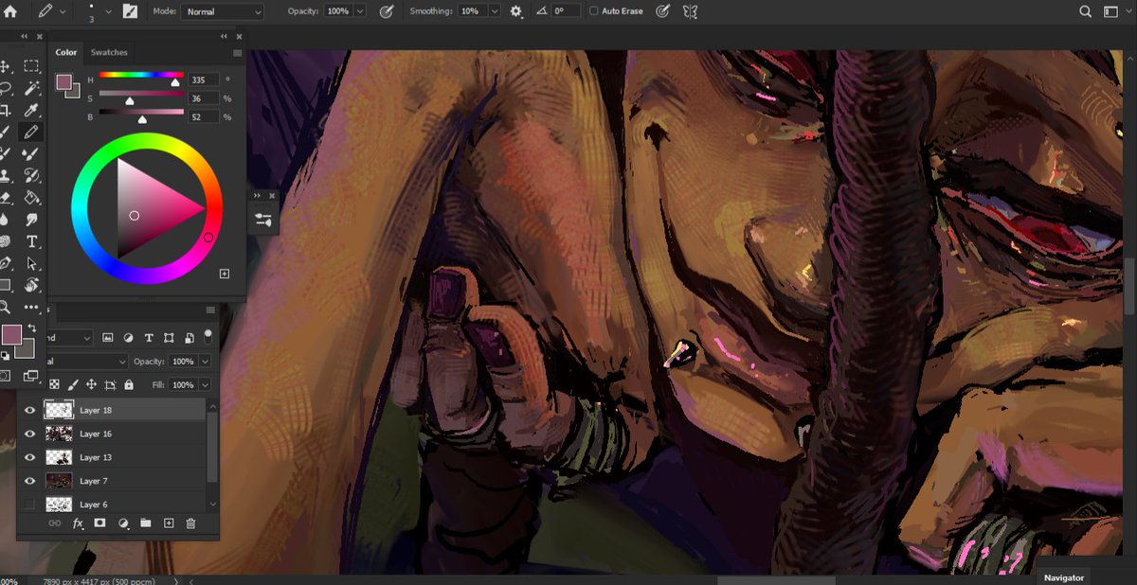Viewport: 1137px width, 585px height.
Task: Open smoothing options gear icon
Action: tap(515, 11)
